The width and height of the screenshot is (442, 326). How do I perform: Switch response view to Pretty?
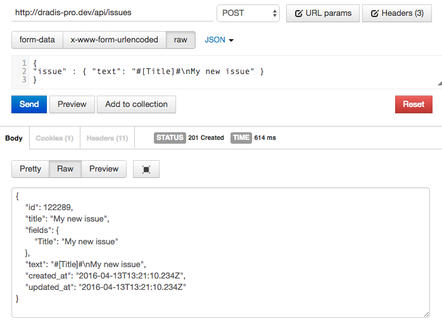point(30,169)
